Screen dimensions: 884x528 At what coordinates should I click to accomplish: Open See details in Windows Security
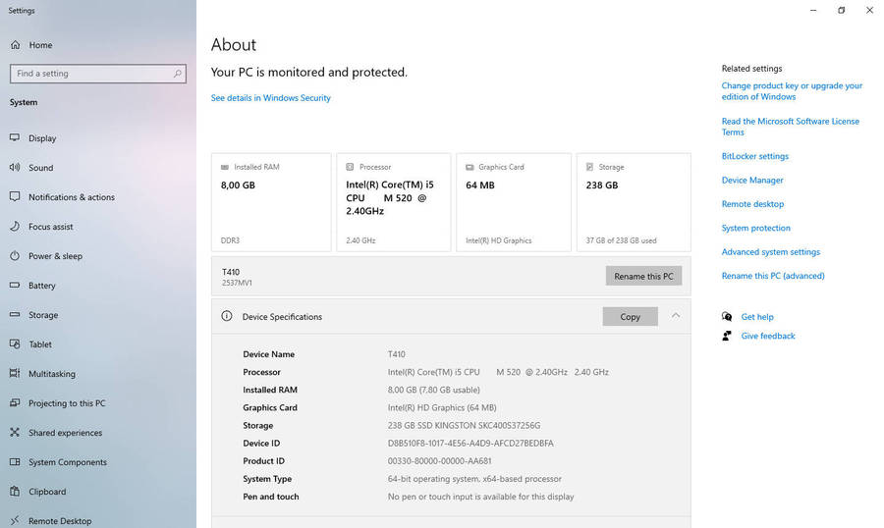click(x=270, y=98)
